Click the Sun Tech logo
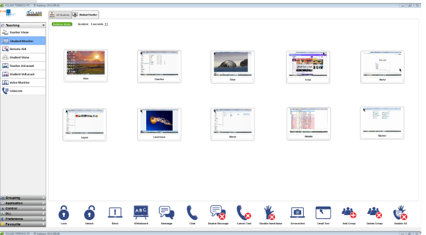 tap(8, 13)
